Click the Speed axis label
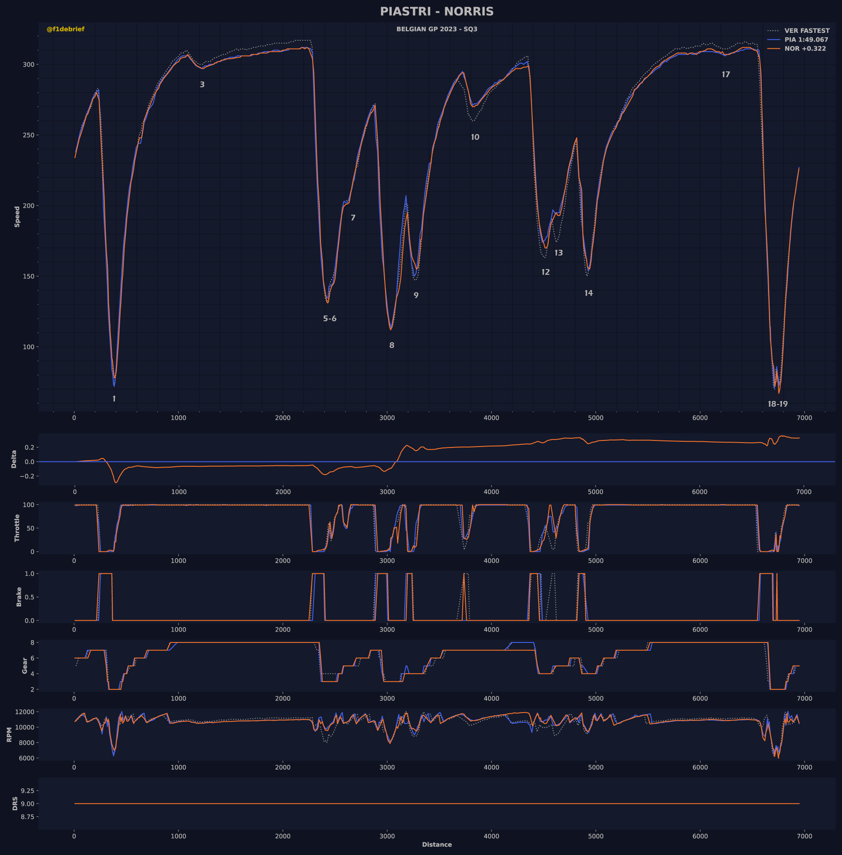The width and height of the screenshot is (842, 855). tap(17, 216)
